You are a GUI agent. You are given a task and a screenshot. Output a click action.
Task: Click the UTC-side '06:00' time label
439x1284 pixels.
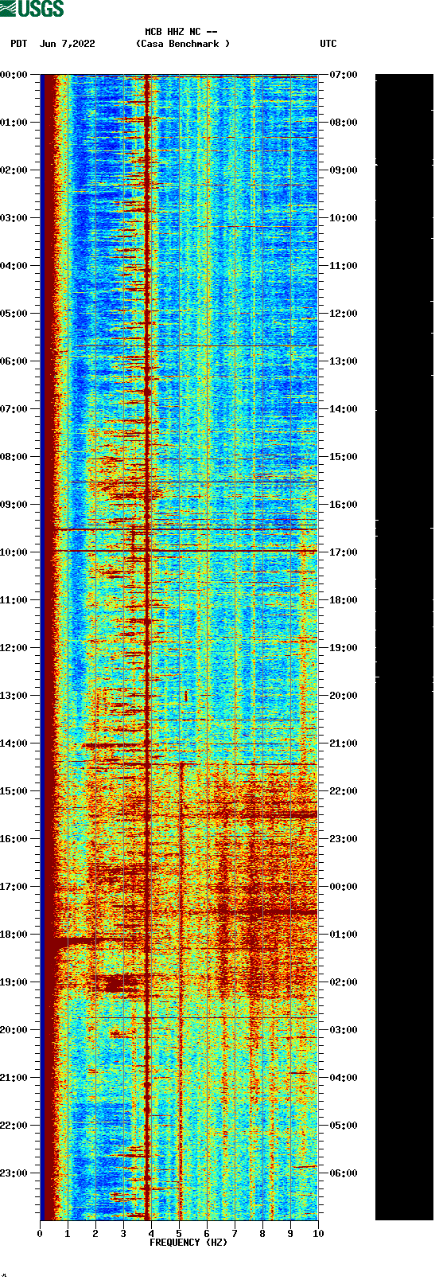pyautogui.click(x=344, y=1173)
